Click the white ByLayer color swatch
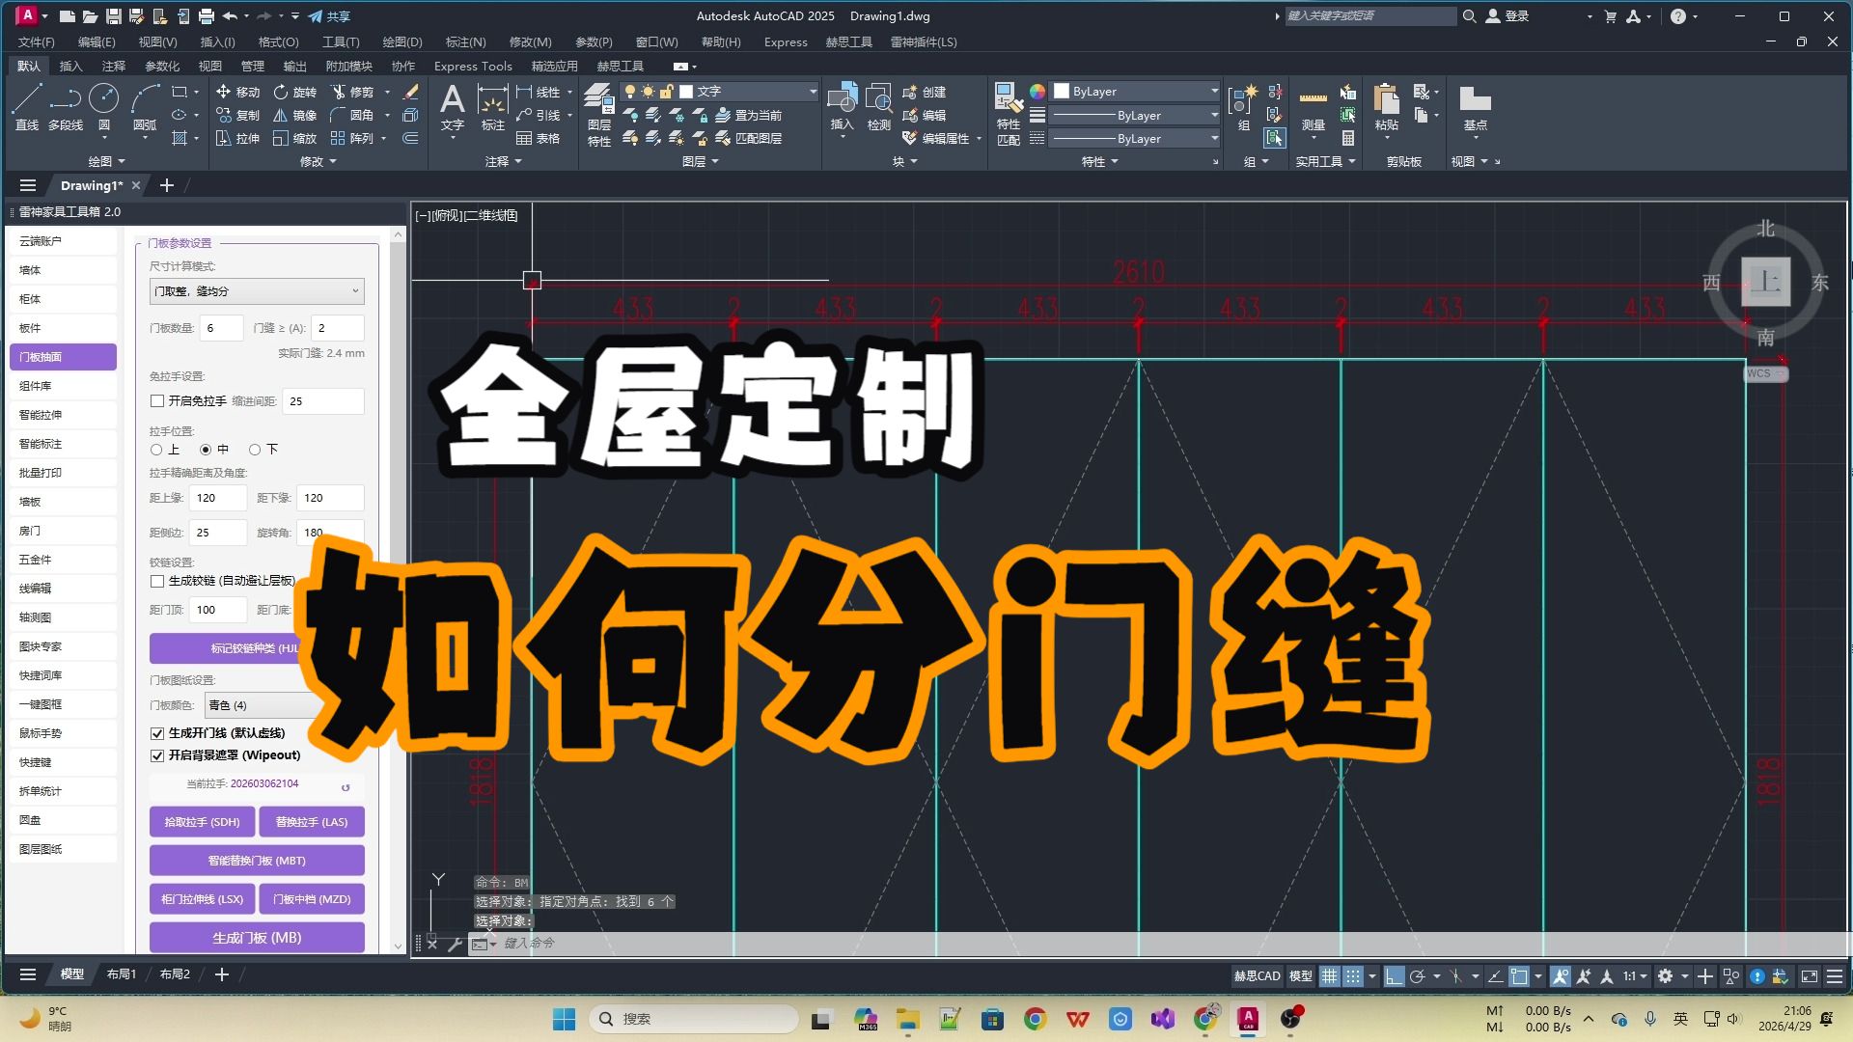This screenshot has height=1042, width=1853. click(1062, 91)
